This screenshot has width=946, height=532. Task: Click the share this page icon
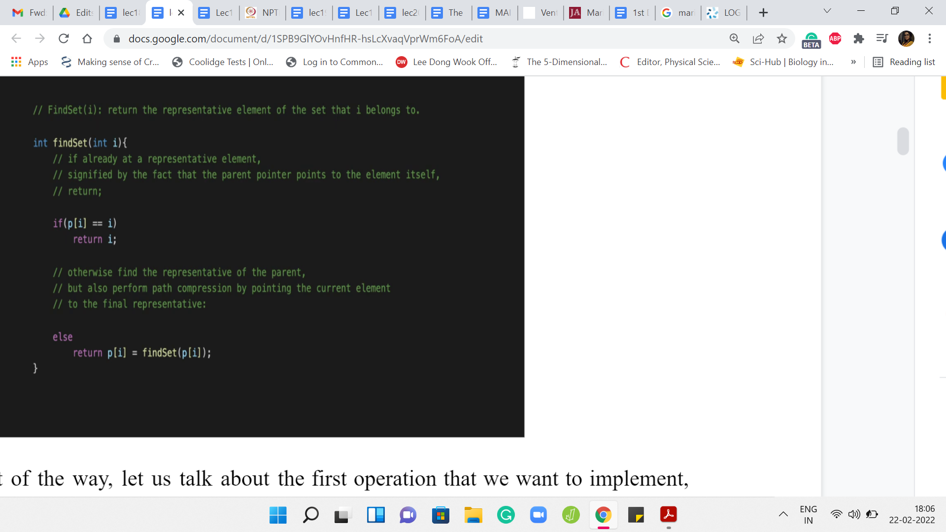tap(758, 38)
